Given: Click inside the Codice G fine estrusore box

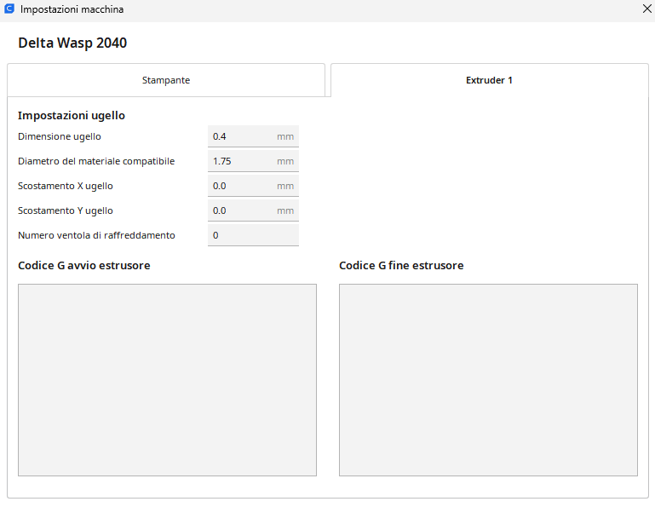Looking at the screenshot, I should click(488, 380).
